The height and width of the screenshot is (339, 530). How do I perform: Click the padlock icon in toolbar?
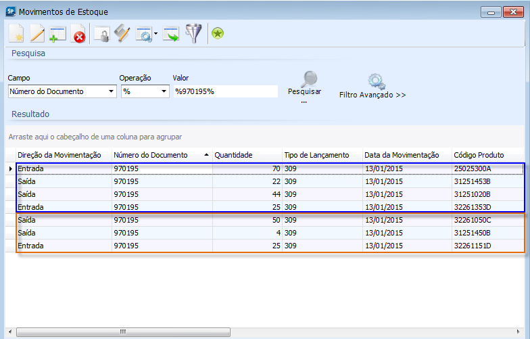102,34
